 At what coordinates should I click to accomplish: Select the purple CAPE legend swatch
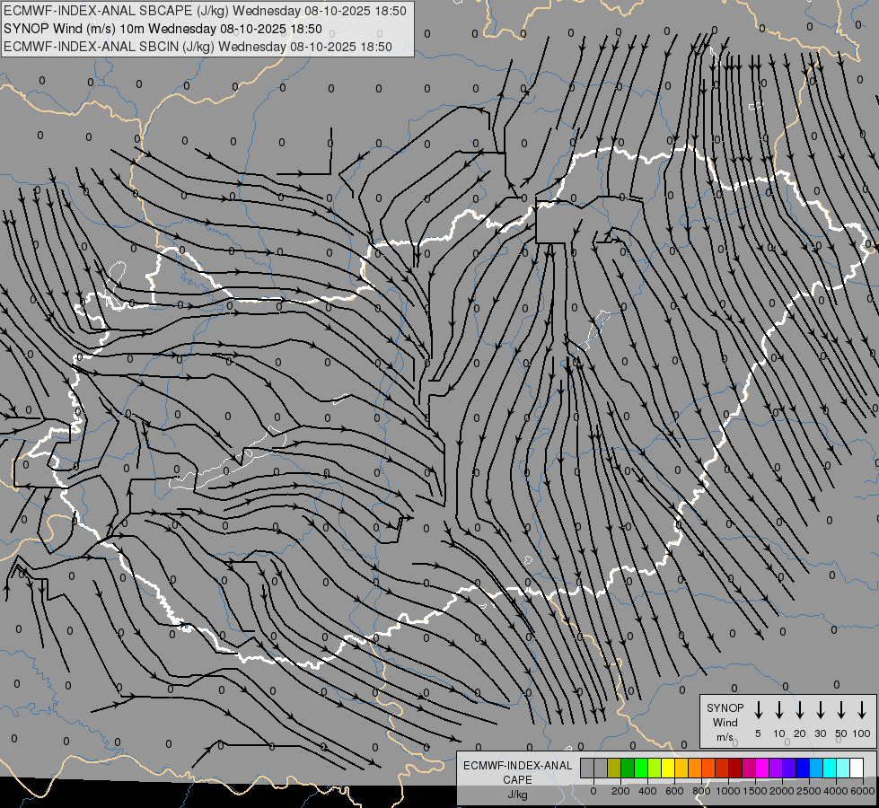pyautogui.click(x=777, y=768)
